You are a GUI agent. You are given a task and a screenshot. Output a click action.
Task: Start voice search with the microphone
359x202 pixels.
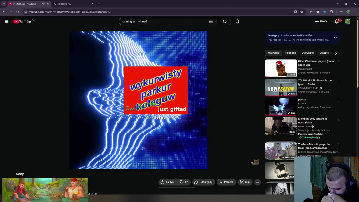(238, 22)
